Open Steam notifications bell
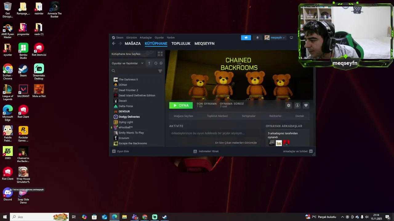 click(258, 37)
